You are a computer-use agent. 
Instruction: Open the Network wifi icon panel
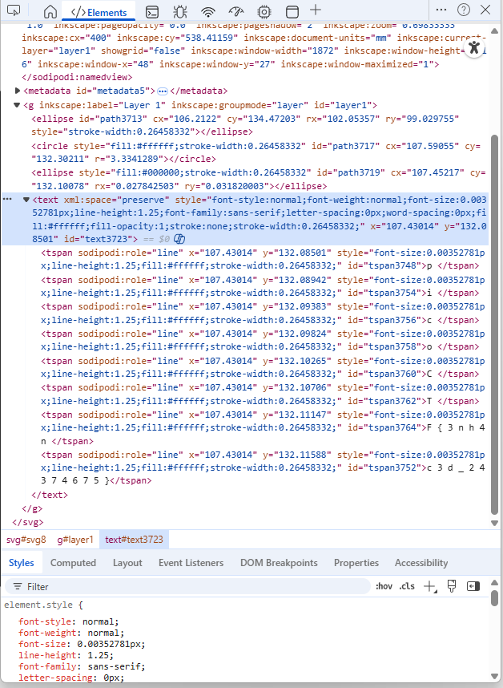click(x=208, y=11)
